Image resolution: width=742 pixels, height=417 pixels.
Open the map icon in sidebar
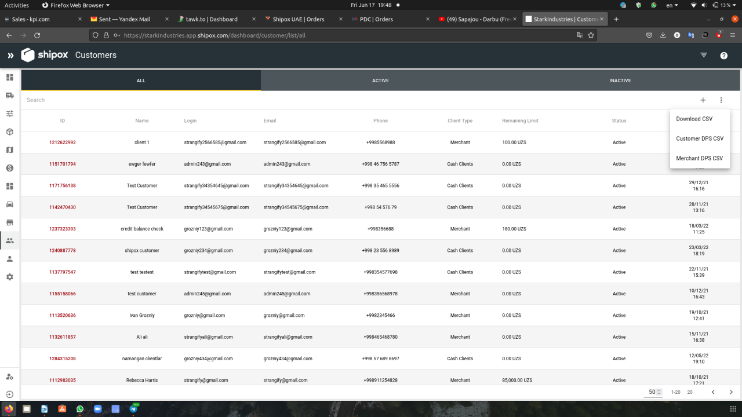[10, 149]
